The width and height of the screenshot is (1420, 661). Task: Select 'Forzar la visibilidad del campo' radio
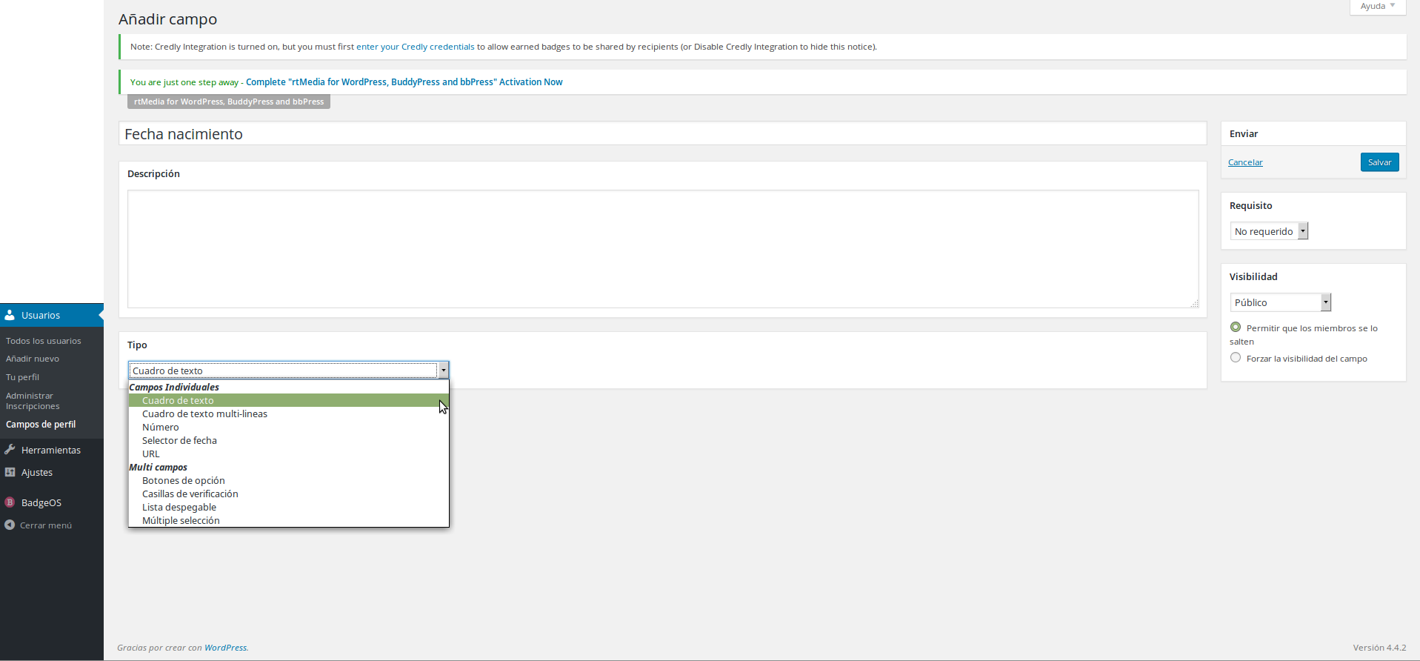point(1236,358)
